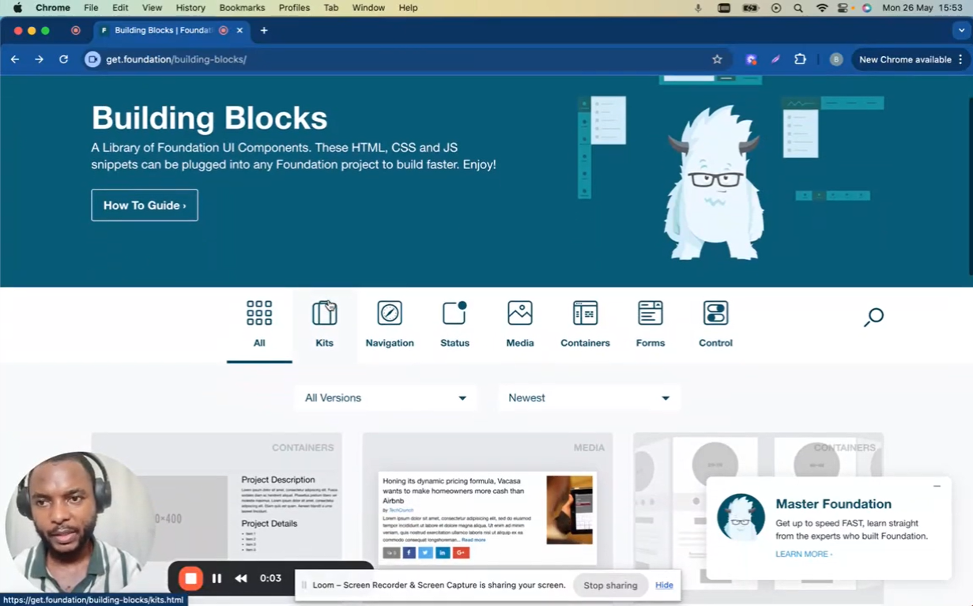Open Spotlight search in menu bar

(798, 8)
